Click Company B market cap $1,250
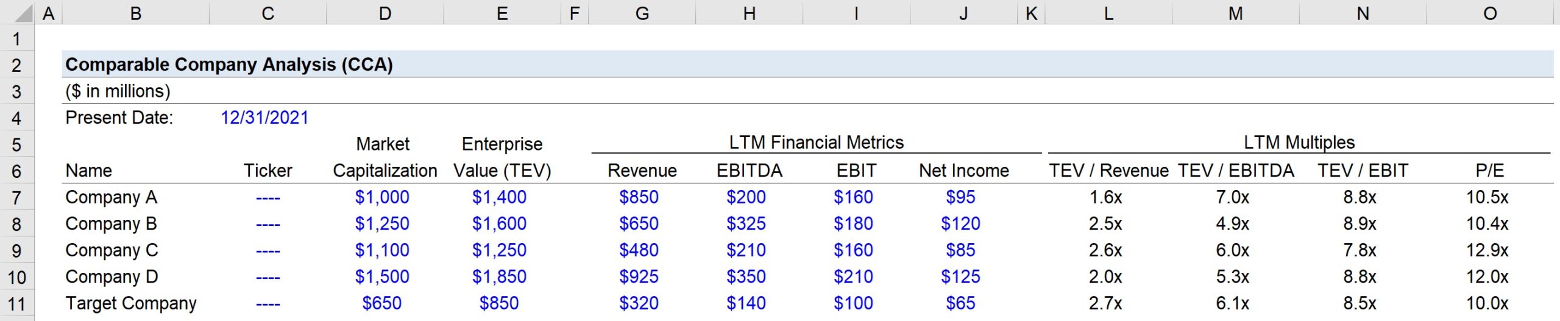This screenshot has width=1560, height=321. coord(382,224)
